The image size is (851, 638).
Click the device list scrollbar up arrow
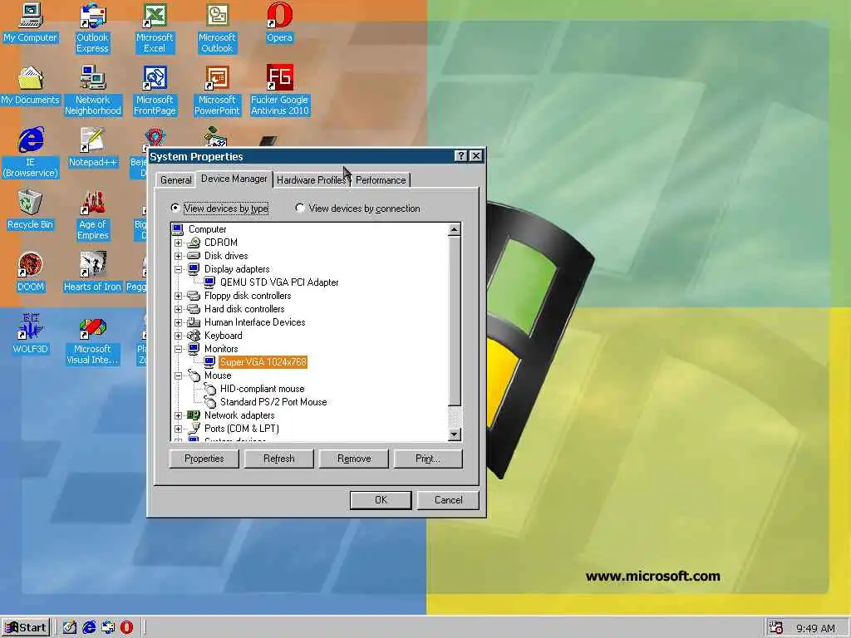pos(455,229)
